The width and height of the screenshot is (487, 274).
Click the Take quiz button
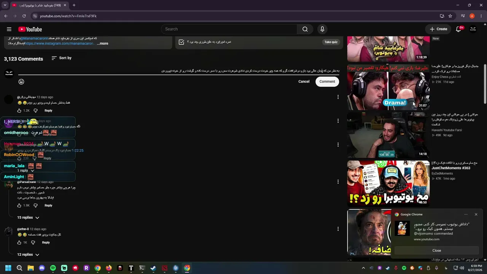click(331, 42)
